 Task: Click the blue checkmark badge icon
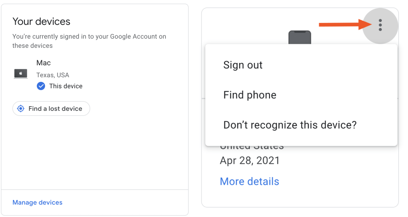click(x=41, y=86)
